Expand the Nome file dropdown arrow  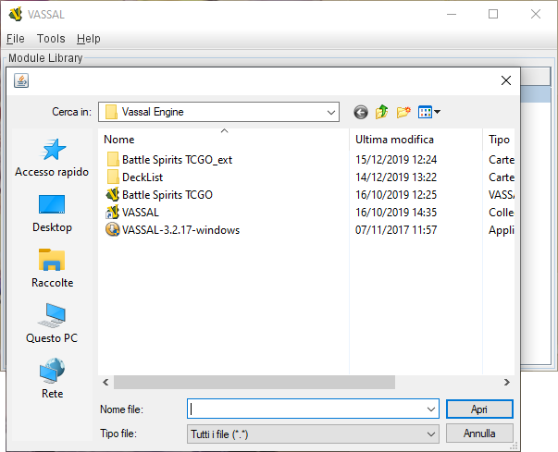(431, 409)
